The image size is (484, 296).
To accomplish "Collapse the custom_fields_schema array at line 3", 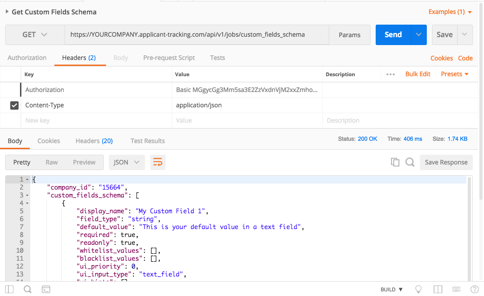I will click(x=27, y=195).
